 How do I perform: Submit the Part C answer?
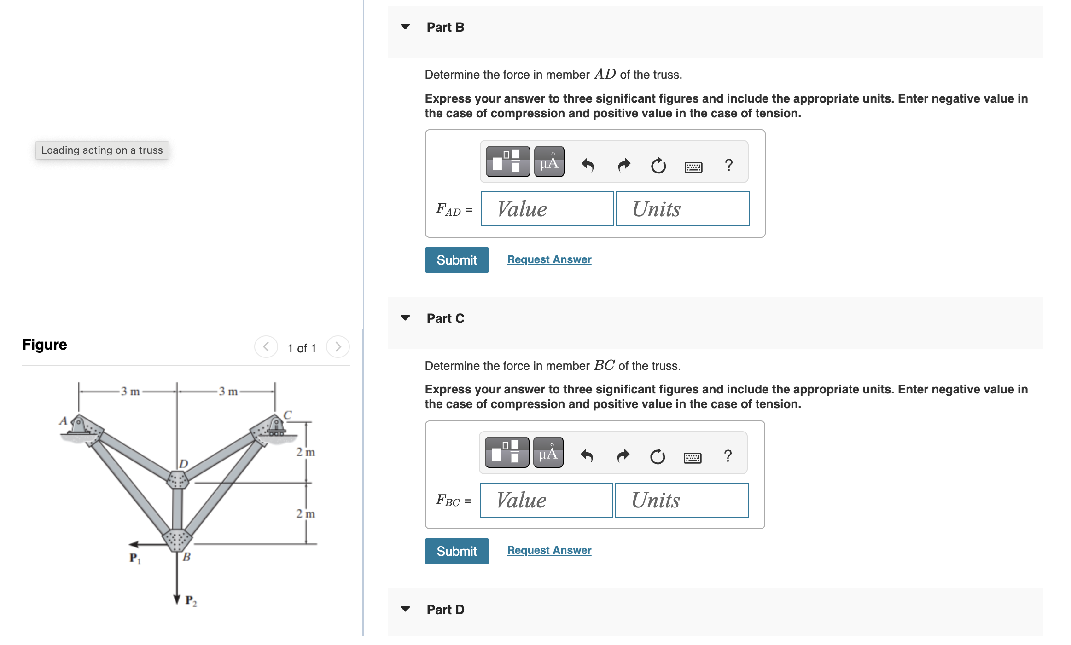coord(456,551)
